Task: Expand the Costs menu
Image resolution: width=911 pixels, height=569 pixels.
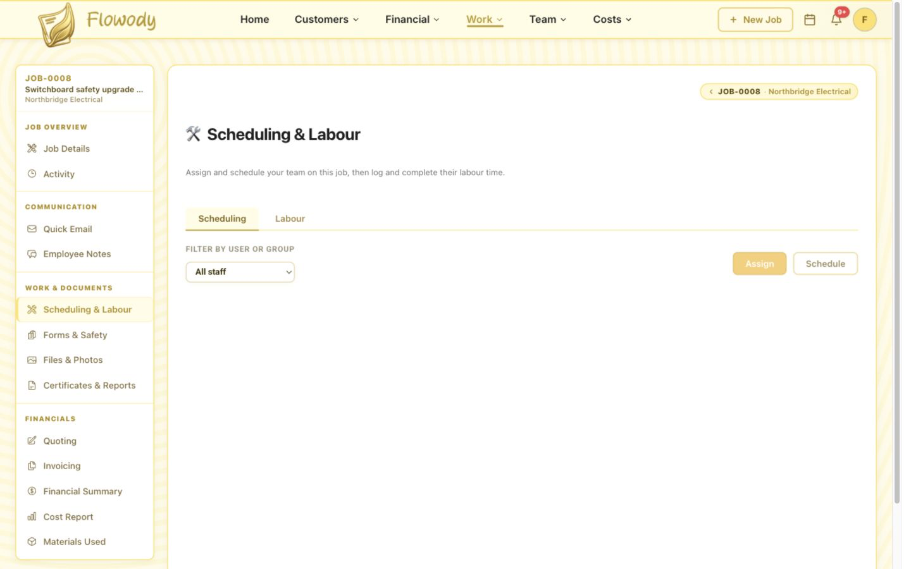Action: pos(612,20)
